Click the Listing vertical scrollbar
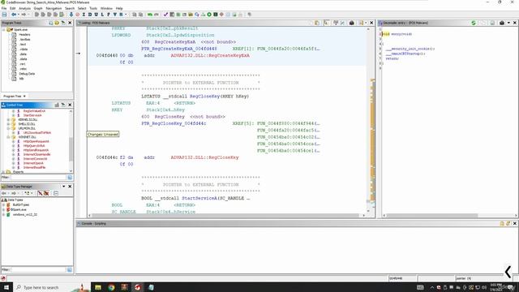This screenshot has width=519, height=292. [x=368, y=119]
